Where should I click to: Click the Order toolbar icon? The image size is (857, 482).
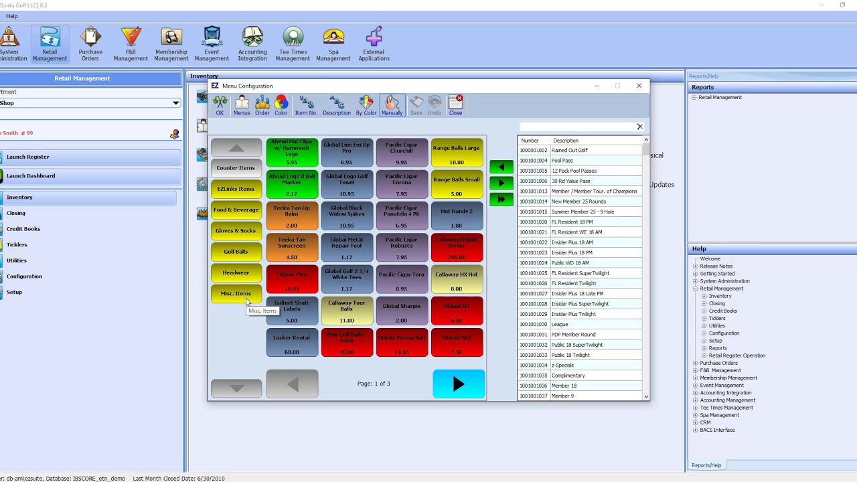(262, 106)
